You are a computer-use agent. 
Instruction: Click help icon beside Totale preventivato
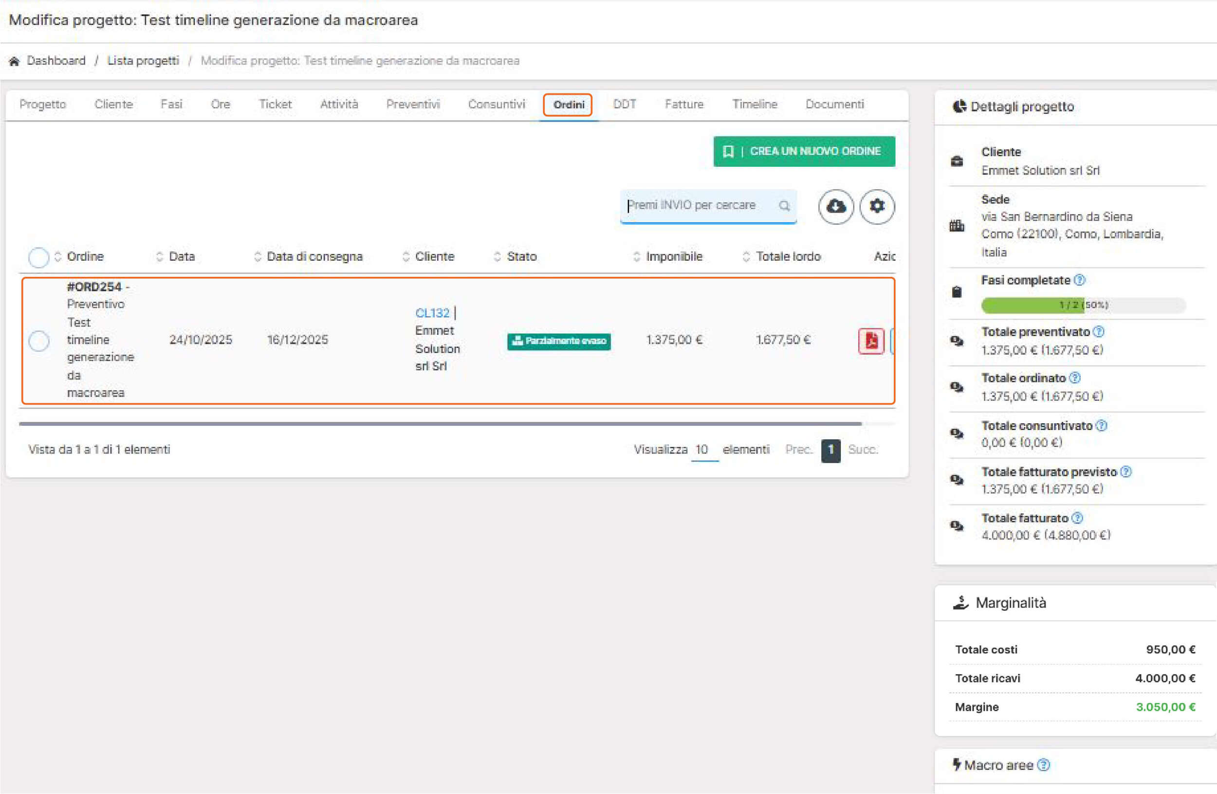coord(1098,332)
